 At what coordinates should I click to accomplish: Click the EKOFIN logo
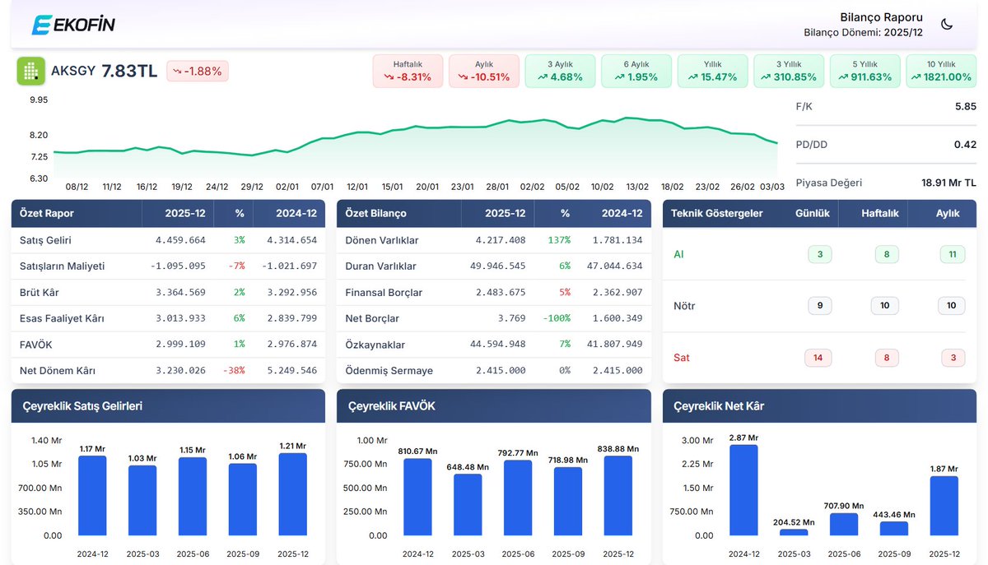(x=73, y=25)
